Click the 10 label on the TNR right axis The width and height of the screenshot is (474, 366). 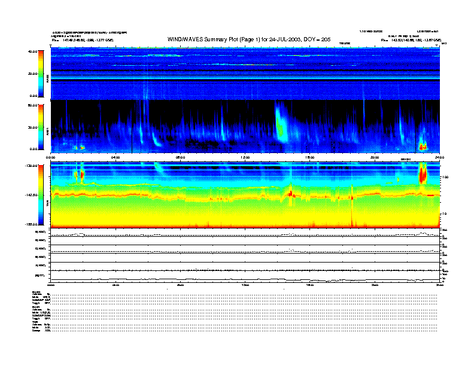(444, 213)
